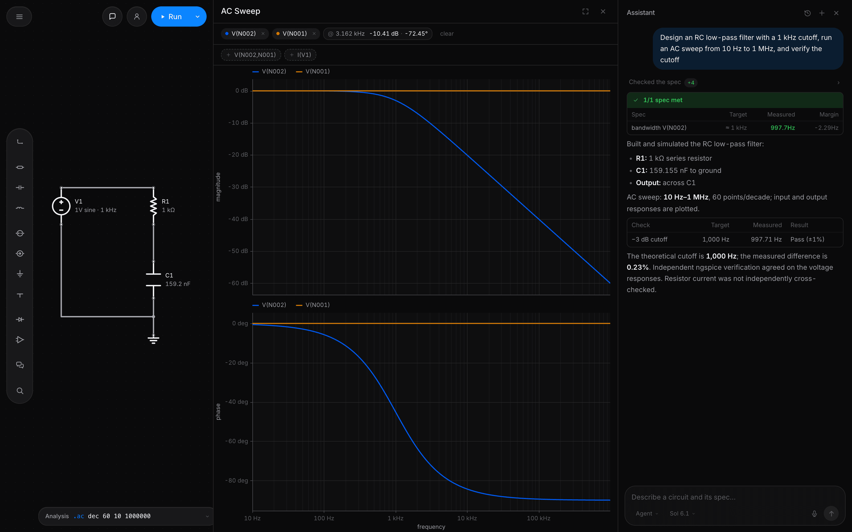Screen dimensions: 852x532
Task: Open the Agent mode dropdown
Action: point(647,514)
